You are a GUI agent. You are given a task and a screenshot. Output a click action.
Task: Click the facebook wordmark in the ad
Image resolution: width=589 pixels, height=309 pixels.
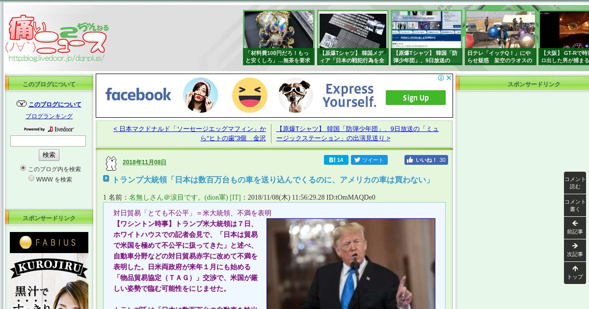(x=138, y=95)
